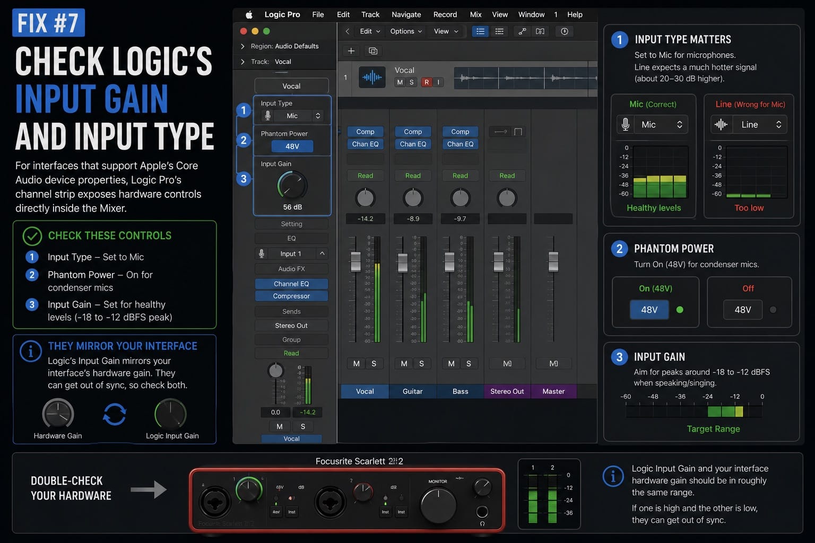Click waveform icon beside Line dropdown
The image size is (815, 543).
click(721, 125)
